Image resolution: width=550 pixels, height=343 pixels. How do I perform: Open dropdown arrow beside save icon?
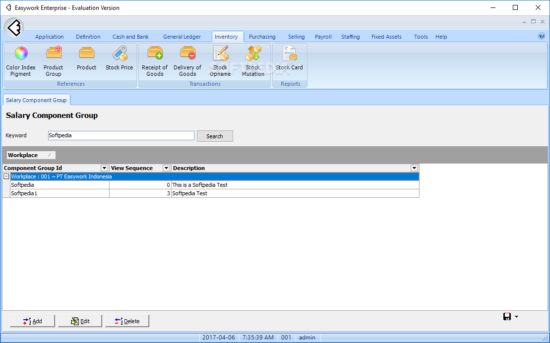[x=516, y=317]
